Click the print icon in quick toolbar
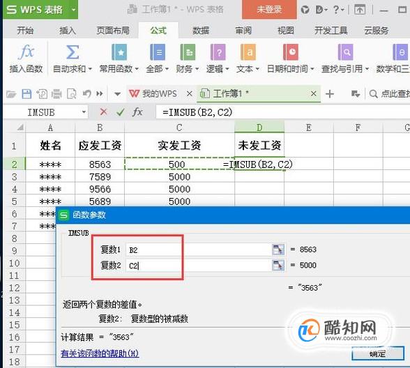The image size is (410, 368). [56, 94]
